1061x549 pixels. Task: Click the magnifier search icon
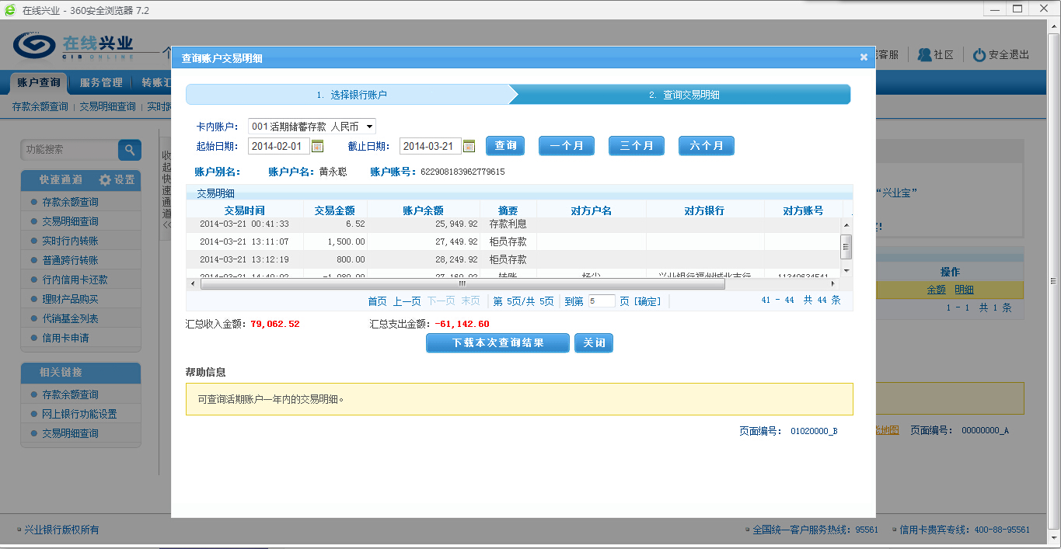pyautogui.click(x=130, y=150)
